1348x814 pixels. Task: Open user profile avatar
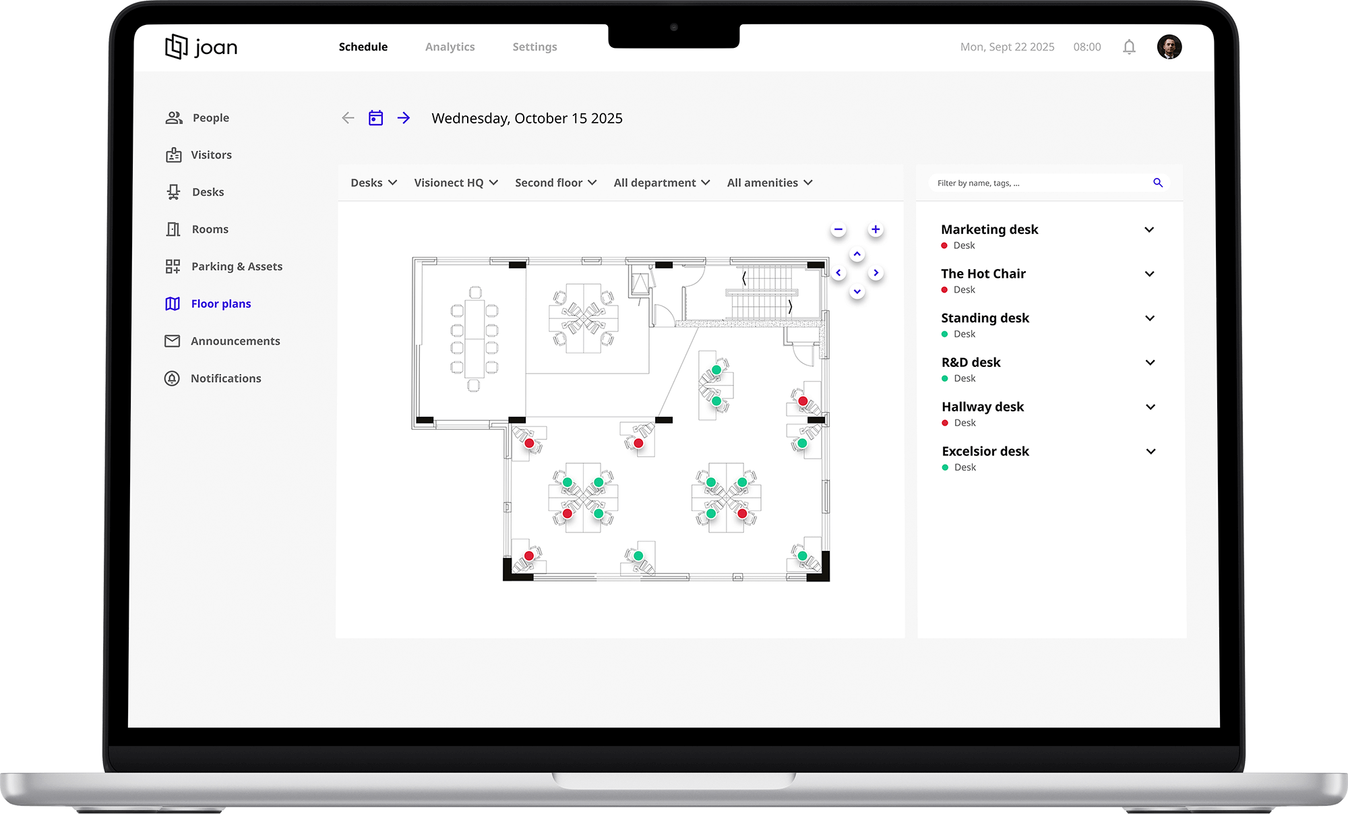click(x=1169, y=47)
